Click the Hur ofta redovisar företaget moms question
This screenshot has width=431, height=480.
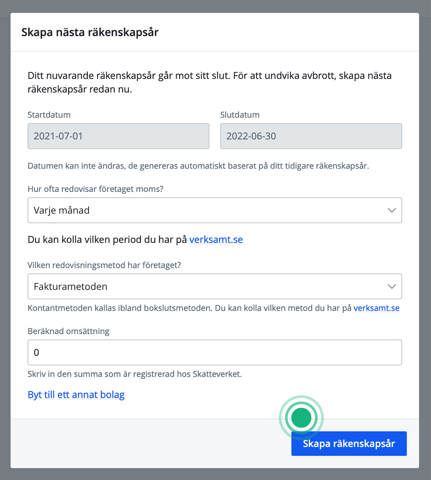click(x=96, y=188)
